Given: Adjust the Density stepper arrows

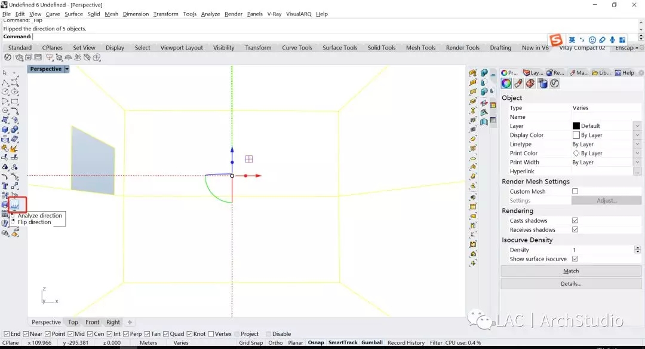Looking at the screenshot, I should click(x=637, y=250).
